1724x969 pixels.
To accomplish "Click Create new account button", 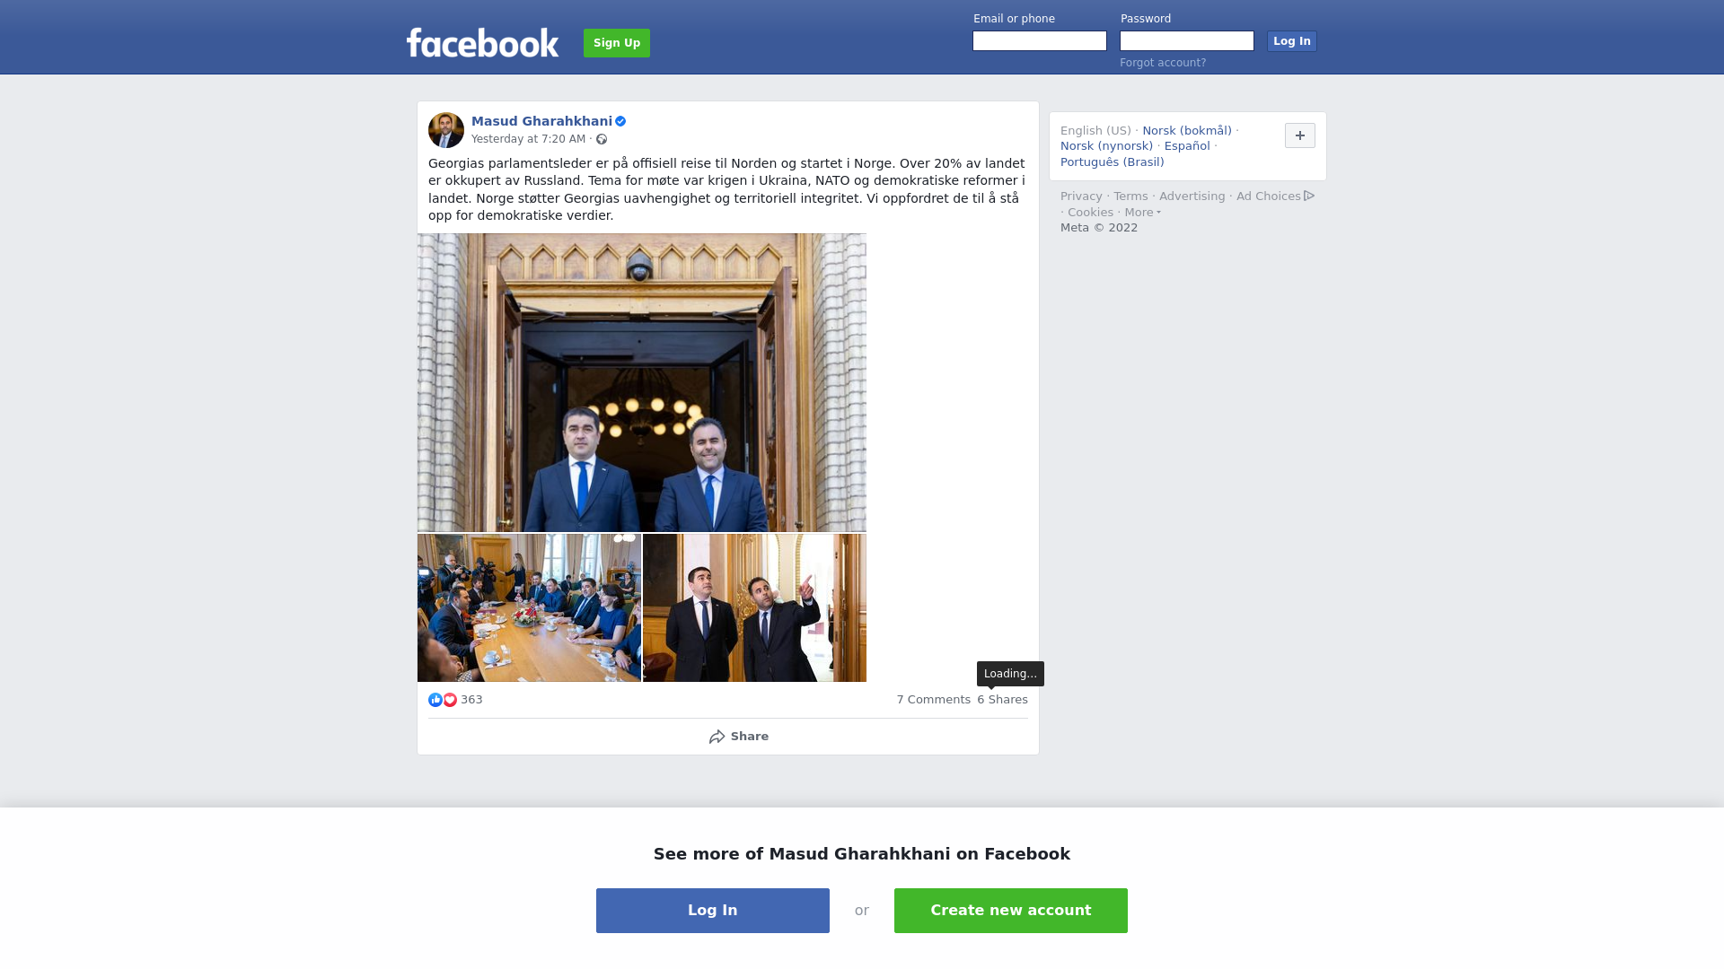I will 1011,911.
